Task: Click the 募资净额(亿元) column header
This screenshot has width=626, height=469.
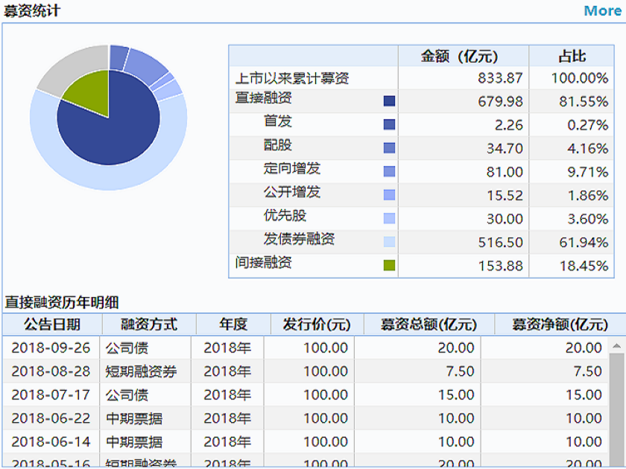Action: (560, 325)
